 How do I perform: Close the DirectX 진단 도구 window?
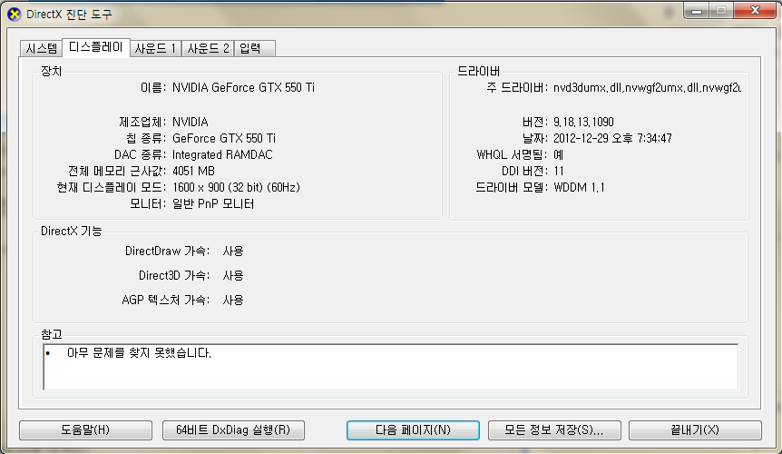[x=755, y=11]
